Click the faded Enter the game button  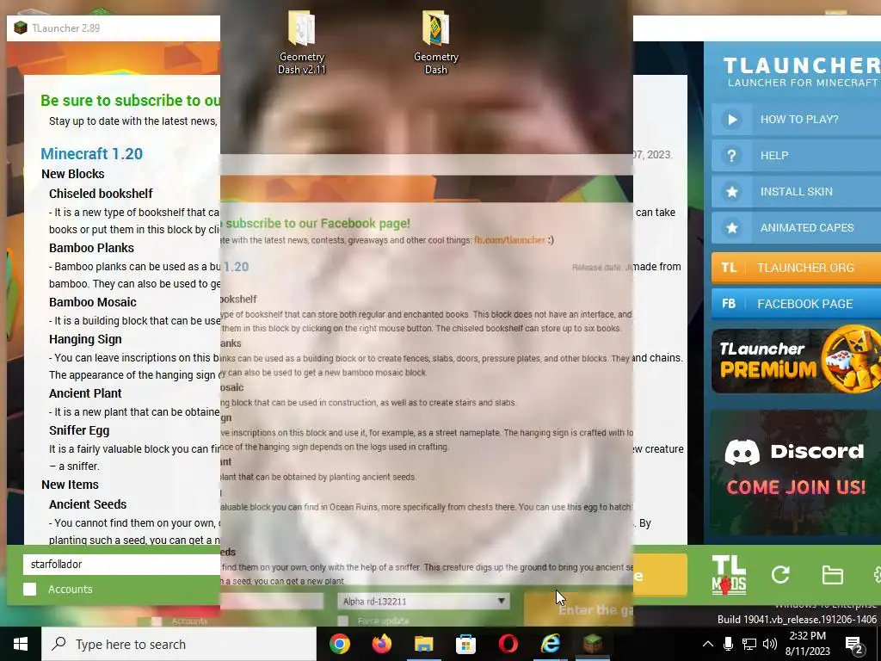578,609
